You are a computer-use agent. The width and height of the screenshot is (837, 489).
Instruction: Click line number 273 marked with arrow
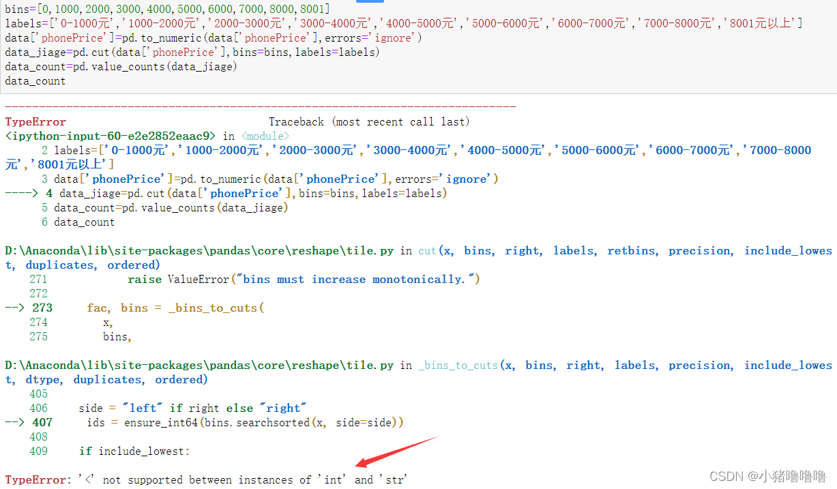42,307
